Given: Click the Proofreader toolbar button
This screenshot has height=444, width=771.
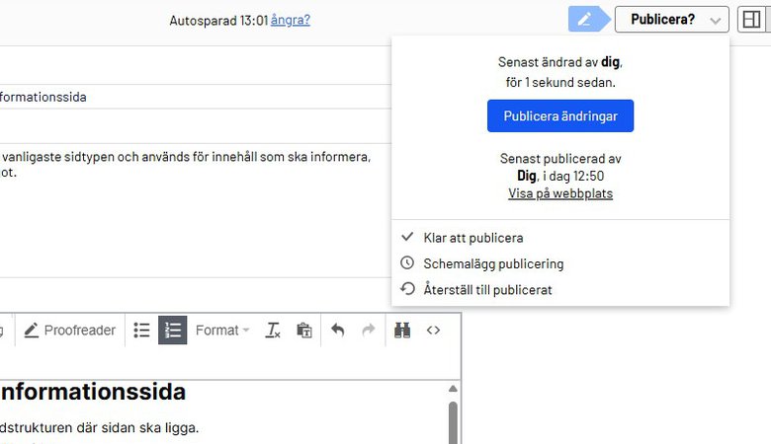Looking at the screenshot, I should (70, 331).
